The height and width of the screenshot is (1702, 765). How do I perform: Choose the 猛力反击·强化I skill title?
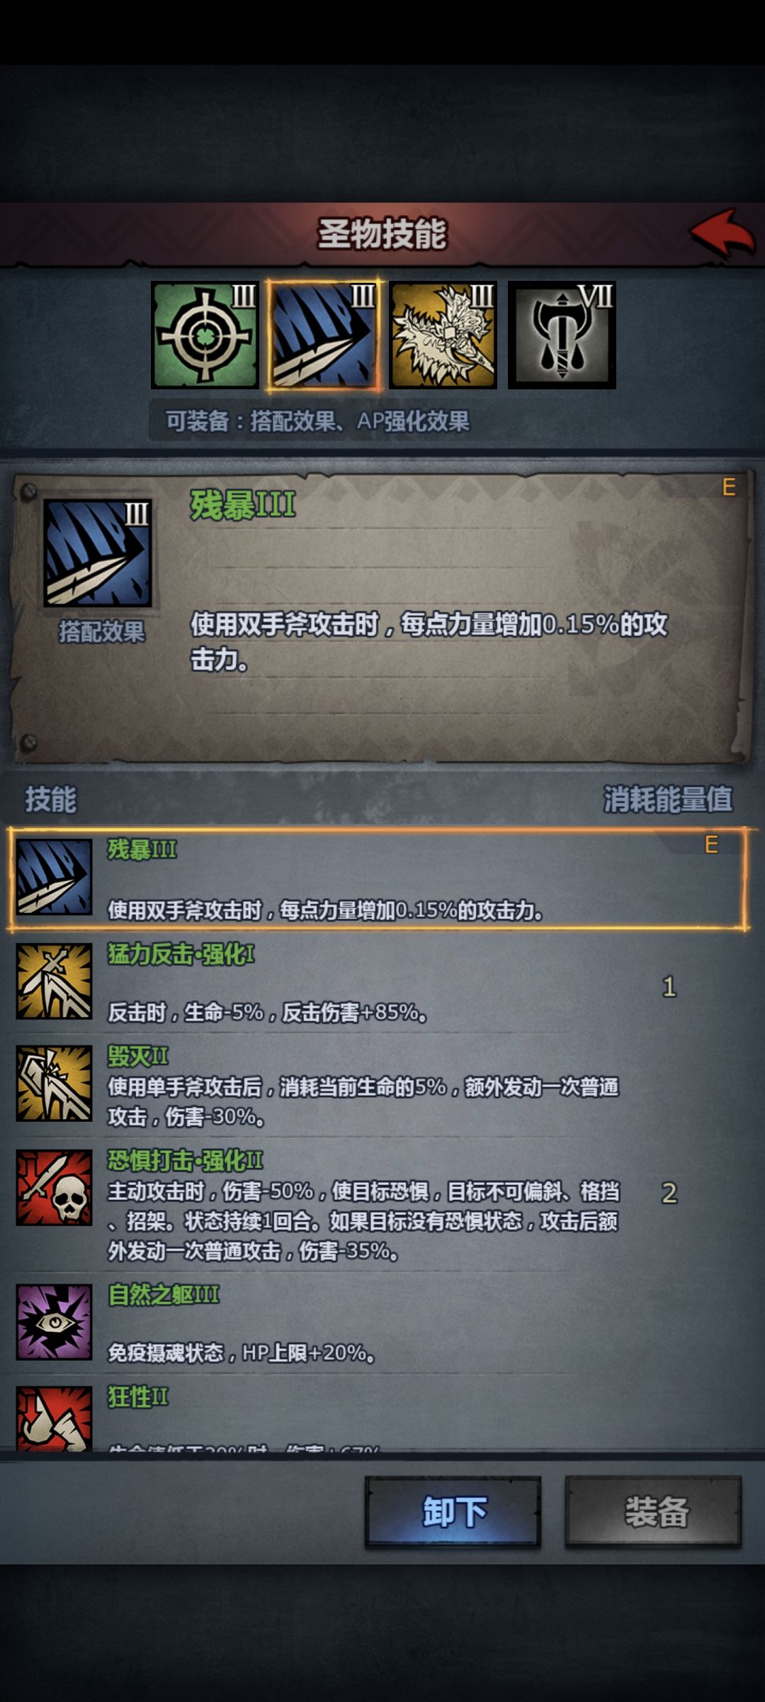[181, 954]
